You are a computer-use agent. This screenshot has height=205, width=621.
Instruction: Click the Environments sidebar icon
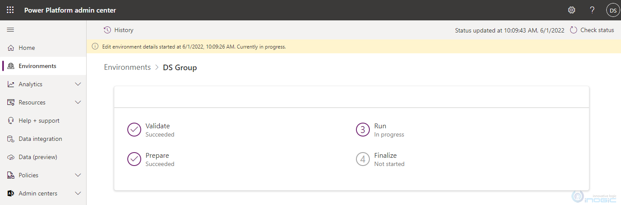(11, 66)
